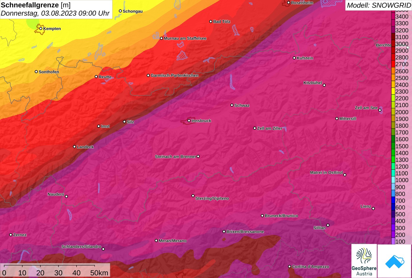The width and height of the screenshot is (412, 278).
Task: Select the "Zell am See" label
Action: tap(366, 108)
